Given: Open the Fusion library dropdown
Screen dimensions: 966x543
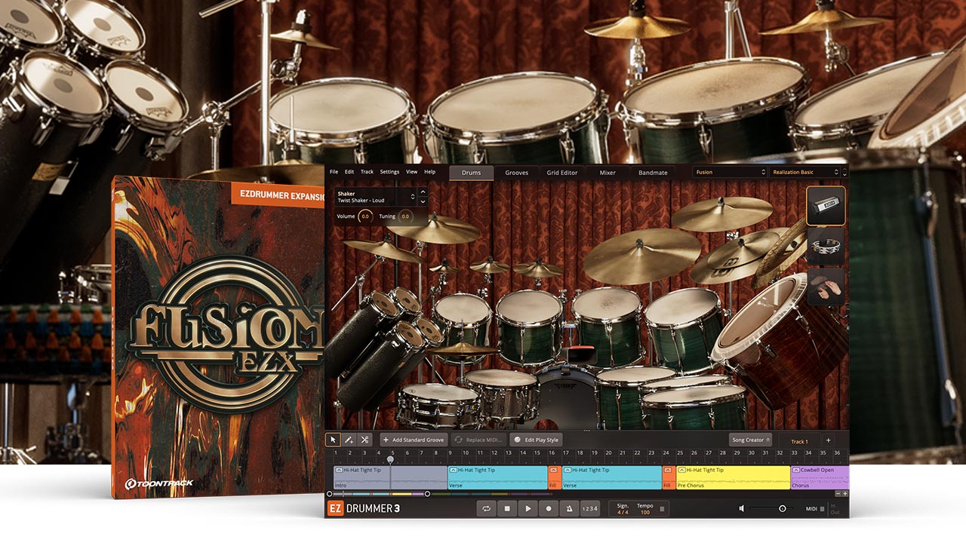Looking at the screenshot, I should (730, 172).
